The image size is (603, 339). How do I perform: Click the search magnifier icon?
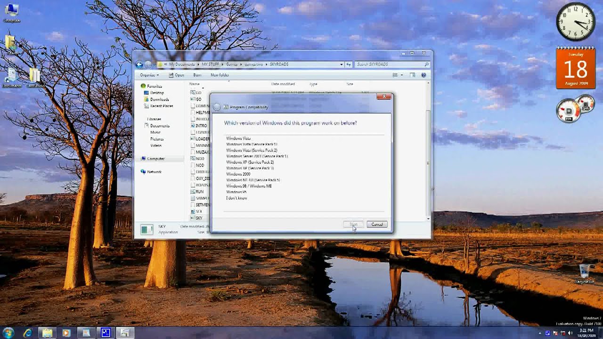tap(426, 65)
